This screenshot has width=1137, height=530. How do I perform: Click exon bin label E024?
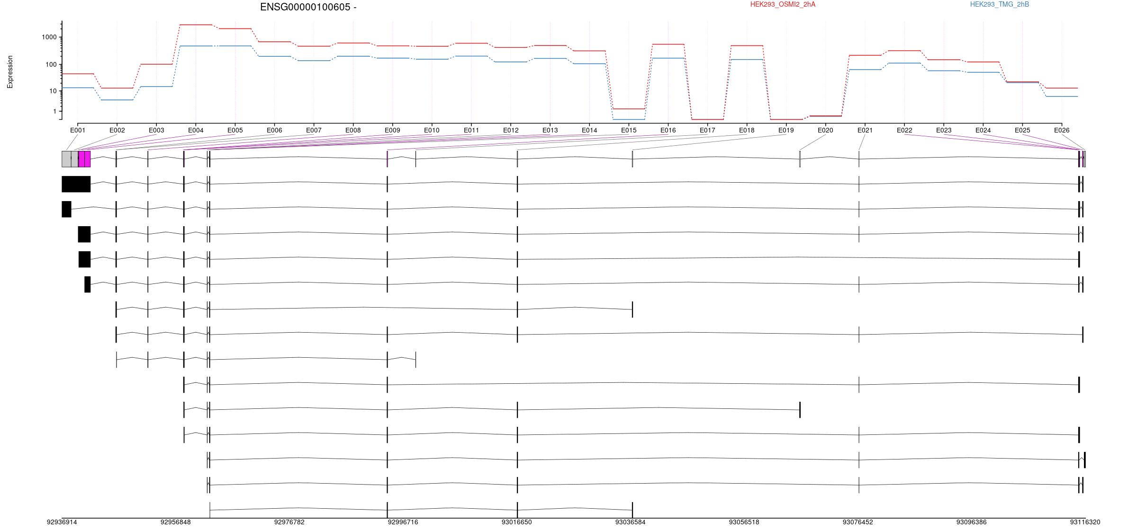pyautogui.click(x=983, y=130)
